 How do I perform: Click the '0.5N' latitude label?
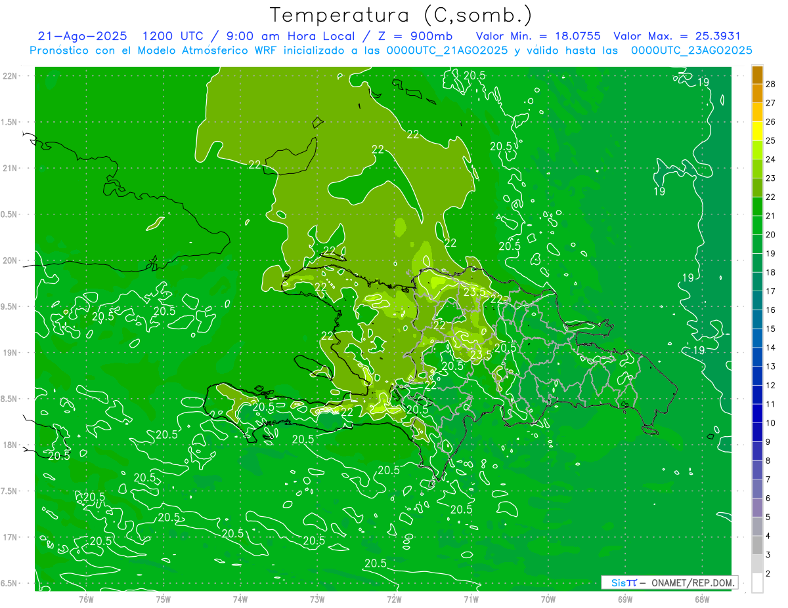pyautogui.click(x=10, y=214)
